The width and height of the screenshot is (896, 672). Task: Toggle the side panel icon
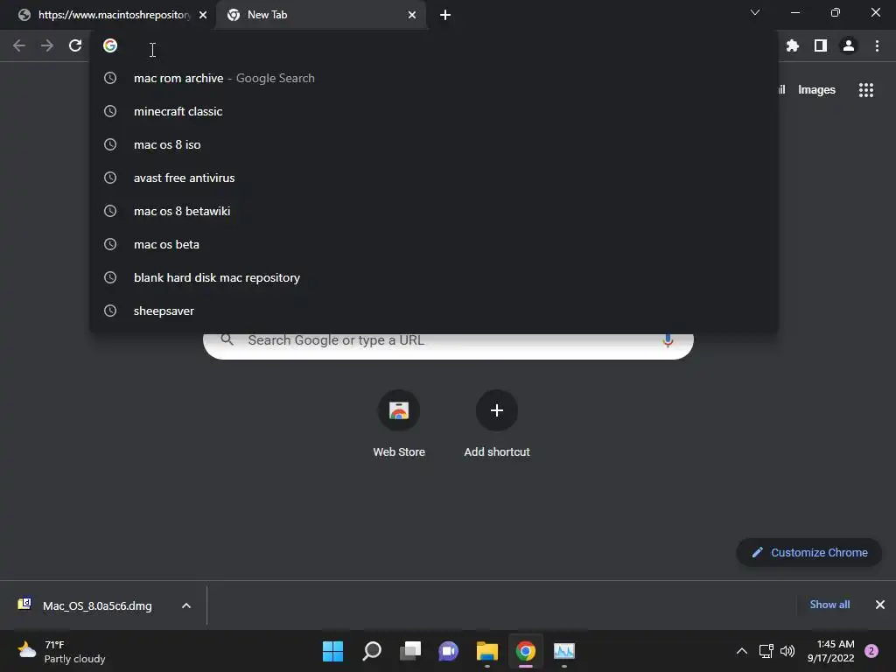coord(821,45)
